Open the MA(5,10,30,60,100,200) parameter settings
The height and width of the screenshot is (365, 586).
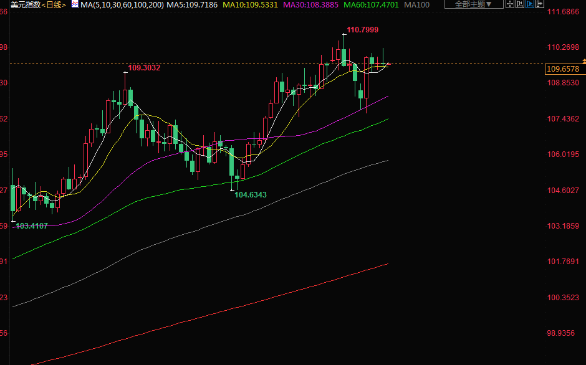[x=122, y=4]
